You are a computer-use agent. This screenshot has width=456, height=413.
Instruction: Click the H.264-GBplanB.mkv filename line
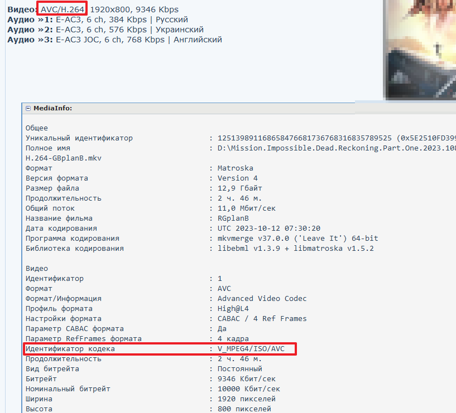click(x=64, y=158)
